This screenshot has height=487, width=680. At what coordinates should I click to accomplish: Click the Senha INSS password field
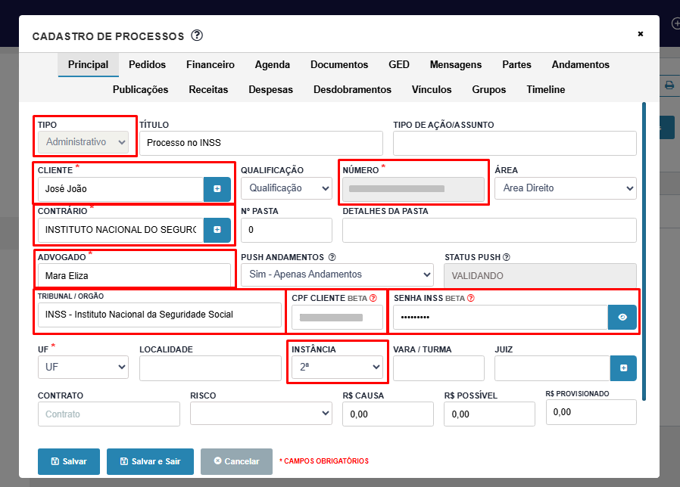(501, 317)
